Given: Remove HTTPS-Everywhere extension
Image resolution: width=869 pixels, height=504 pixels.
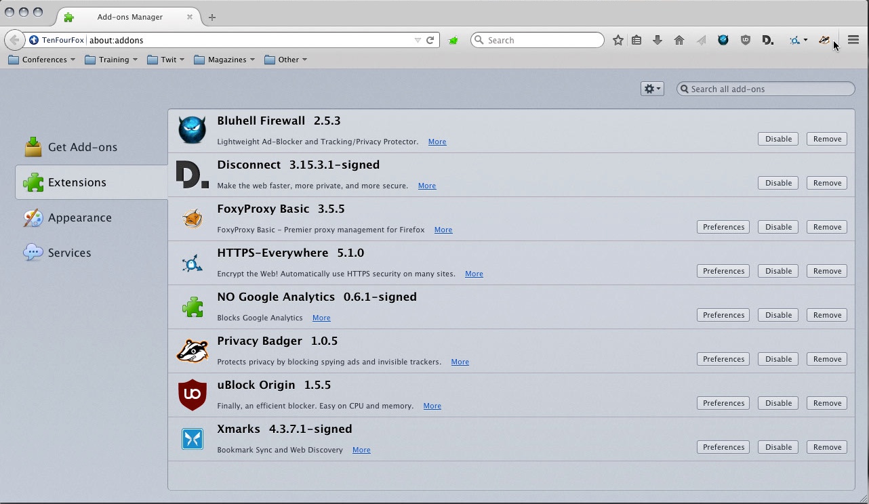Looking at the screenshot, I should tap(827, 271).
